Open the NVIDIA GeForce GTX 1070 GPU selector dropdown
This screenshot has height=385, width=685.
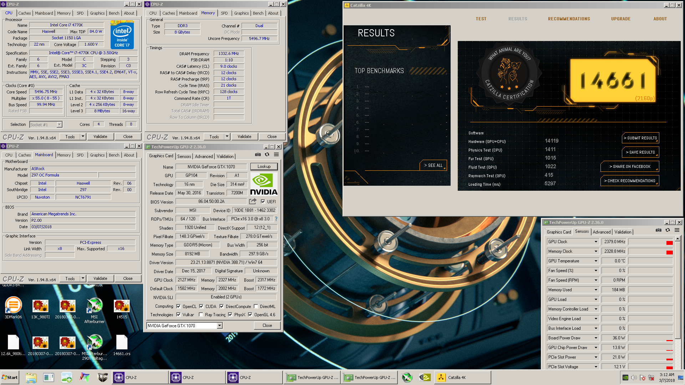[x=219, y=325]
